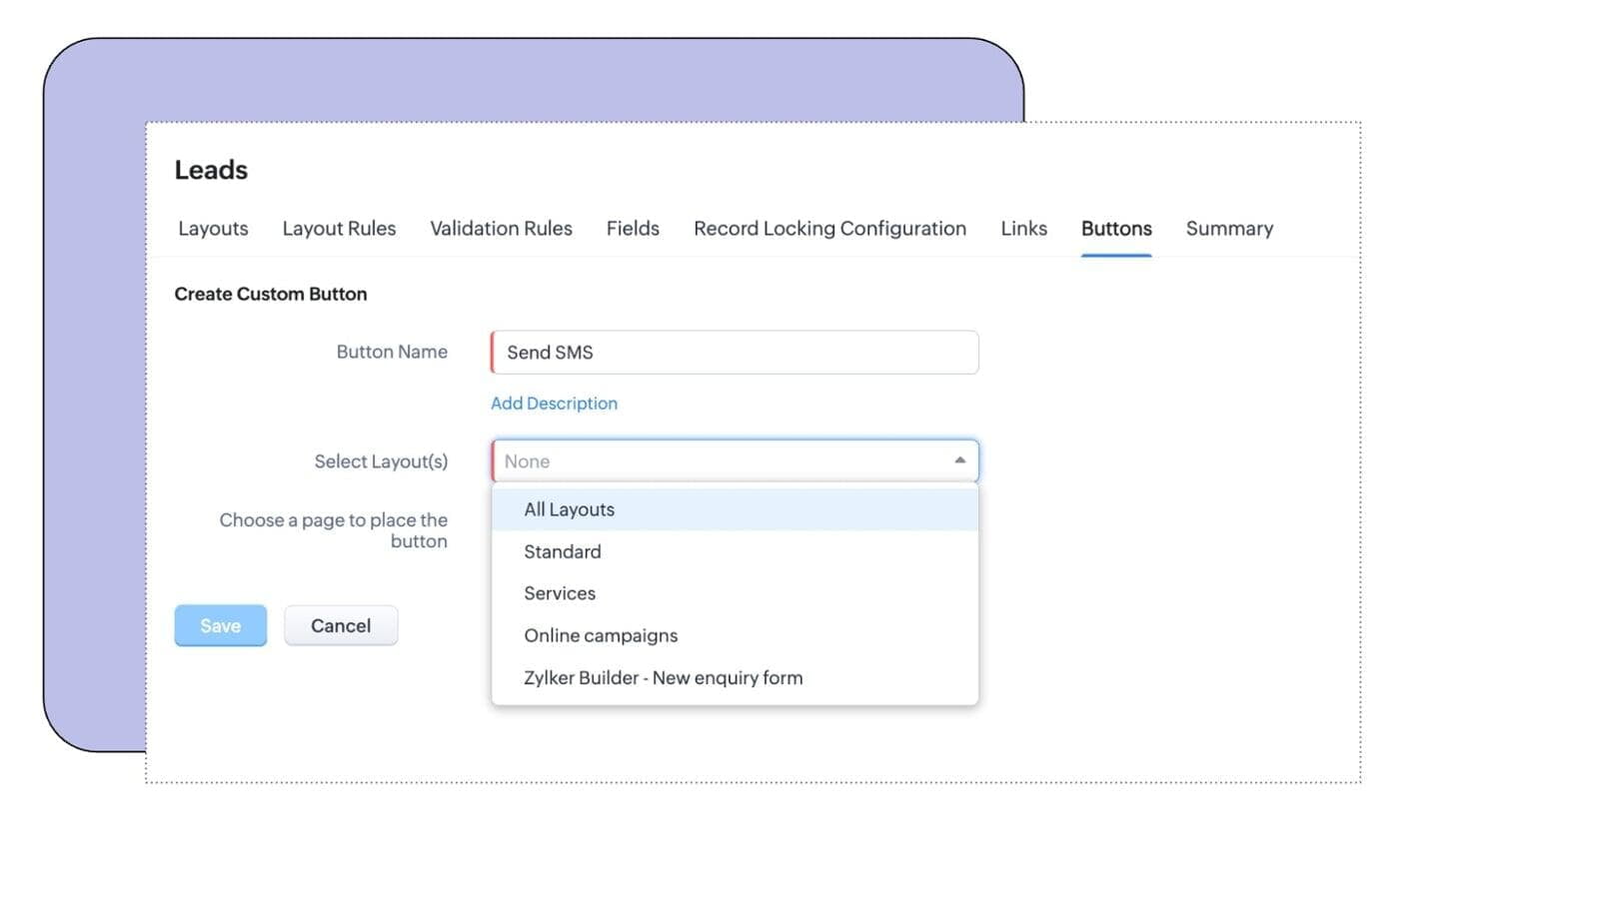Click the Leads module heading
The width and height of the screenshot is (1599, 899).
[x=211, y=170]
